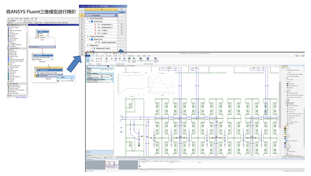
Task: Click the Workbench save project toolbar icon
Action: pyautogui.click(x=12, y=21)
